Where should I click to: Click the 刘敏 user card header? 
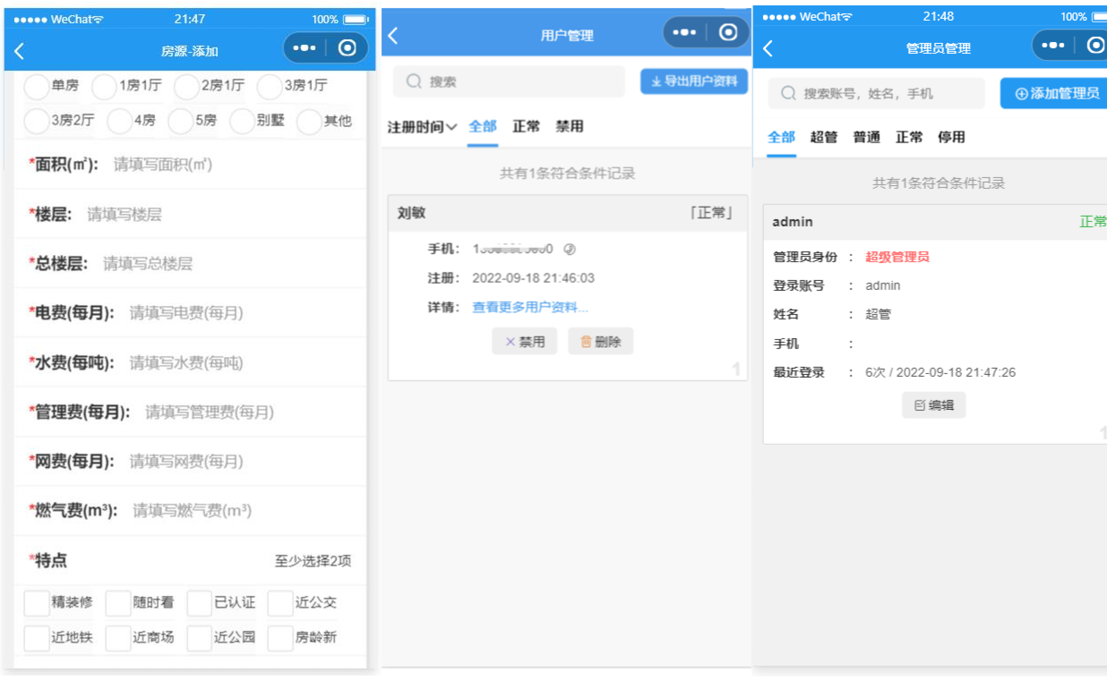pyautogui.click(x=567, y=213)
